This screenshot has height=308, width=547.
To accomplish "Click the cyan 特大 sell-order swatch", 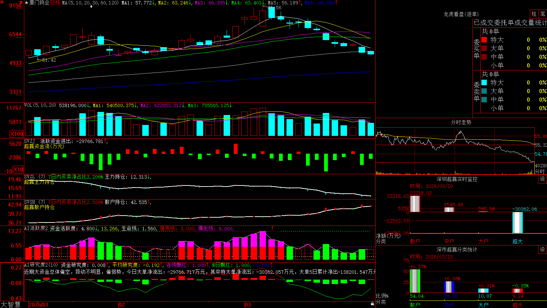I will (484, 82).
